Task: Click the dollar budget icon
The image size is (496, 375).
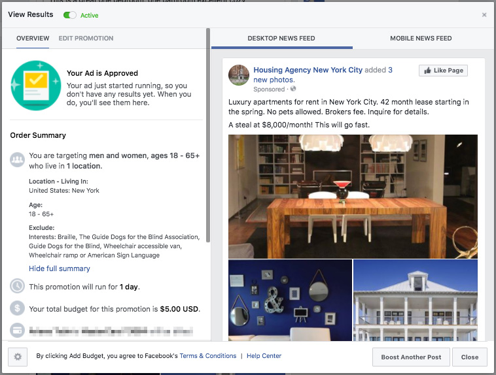Action: point(18,308)
